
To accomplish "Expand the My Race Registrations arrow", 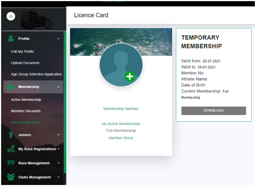I will click(x=58, y=149).
